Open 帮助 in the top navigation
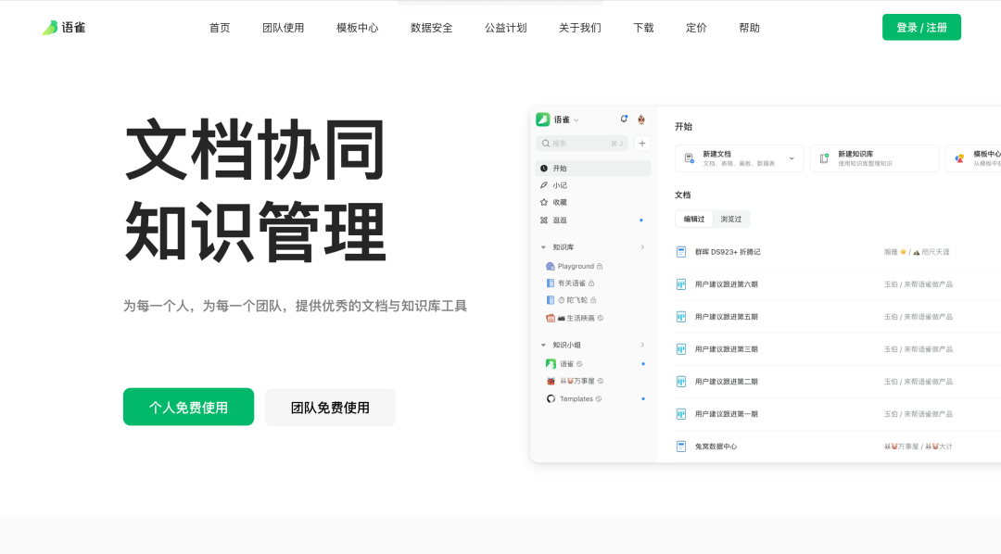The image size is (1001, 554). [750, 28]
